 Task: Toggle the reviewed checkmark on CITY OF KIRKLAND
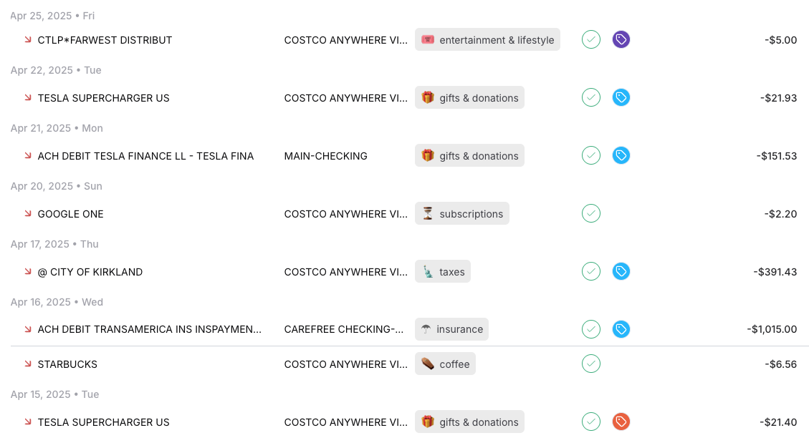click(x=590, y=271)
